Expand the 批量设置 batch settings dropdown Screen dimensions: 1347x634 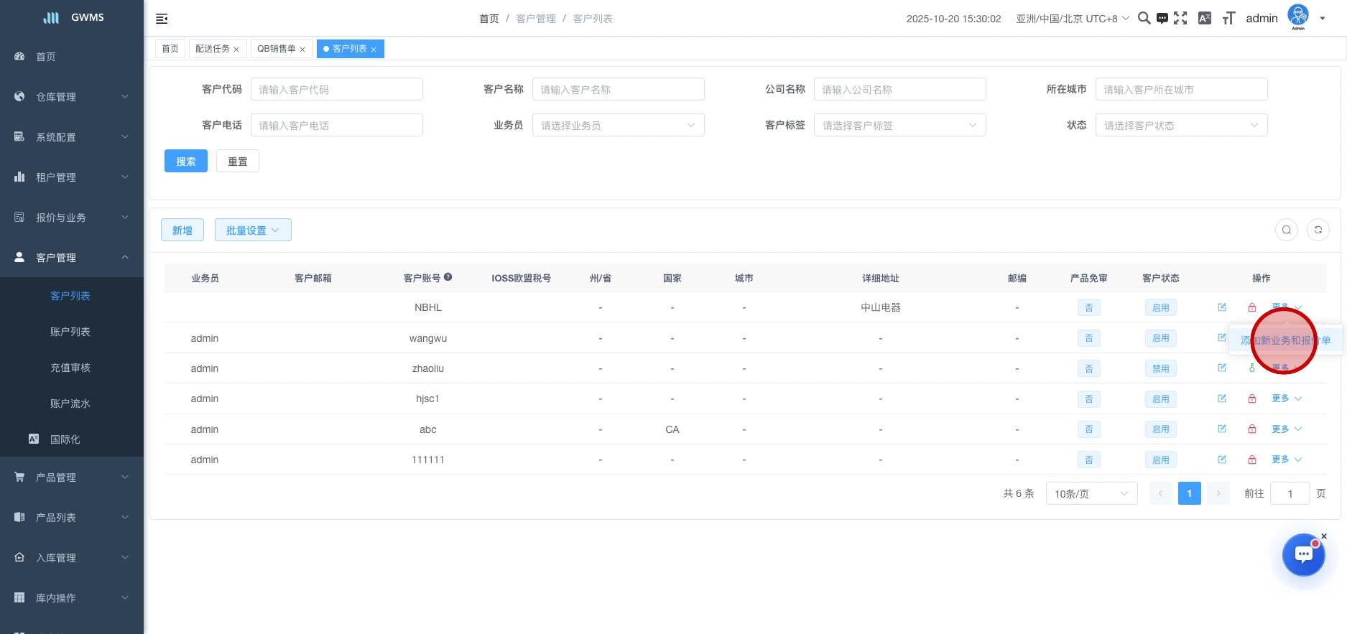(253, 230)
